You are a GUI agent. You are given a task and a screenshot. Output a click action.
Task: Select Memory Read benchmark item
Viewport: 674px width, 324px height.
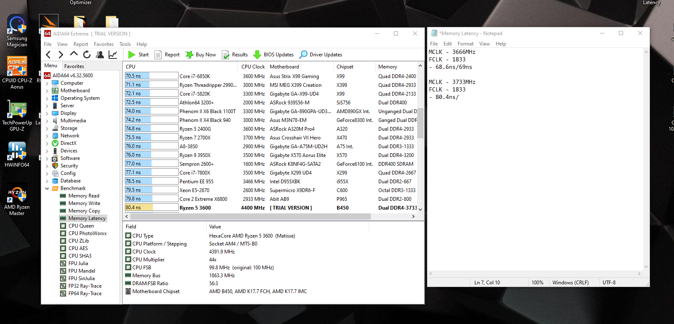[84, 196]
